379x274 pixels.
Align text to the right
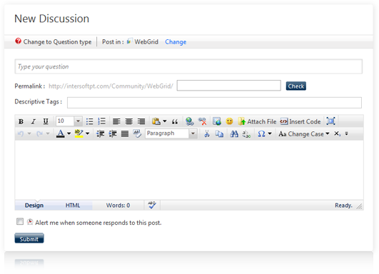pos(141,121)
